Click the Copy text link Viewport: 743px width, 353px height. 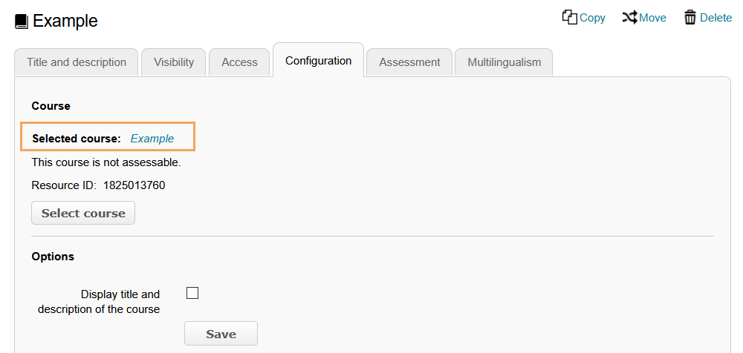click(592, 18)
